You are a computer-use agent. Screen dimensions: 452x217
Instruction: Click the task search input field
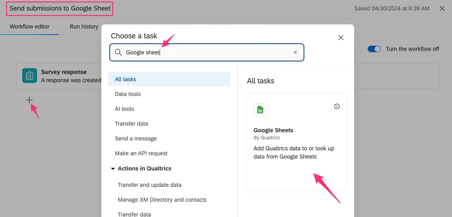pos(206,52)
